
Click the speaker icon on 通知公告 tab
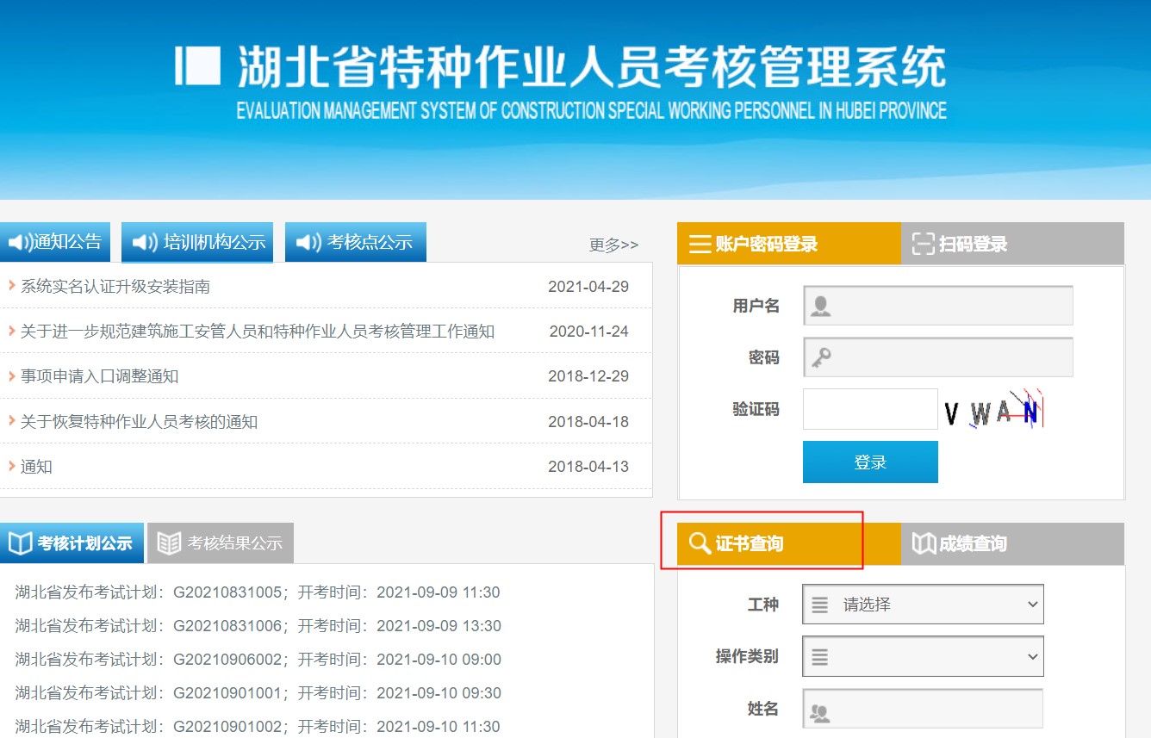coord(21,242)
